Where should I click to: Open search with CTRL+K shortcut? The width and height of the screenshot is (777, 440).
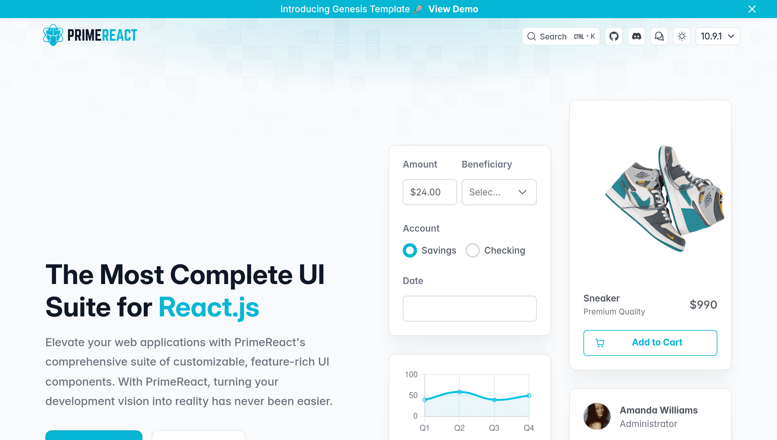[561, 36]
